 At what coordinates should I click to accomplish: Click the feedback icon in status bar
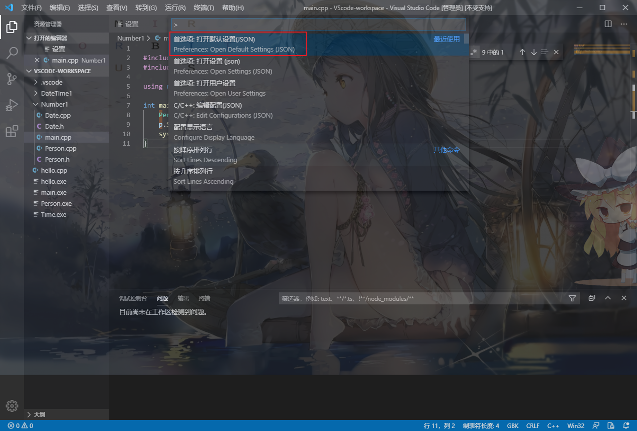coord(596,425)
